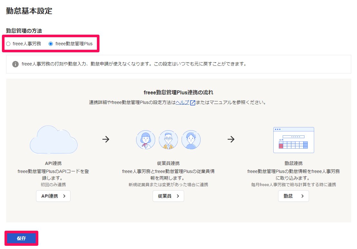Click the info icon in the notice
Viewport: 357px width, 249px height.
(x=15, y=64)
